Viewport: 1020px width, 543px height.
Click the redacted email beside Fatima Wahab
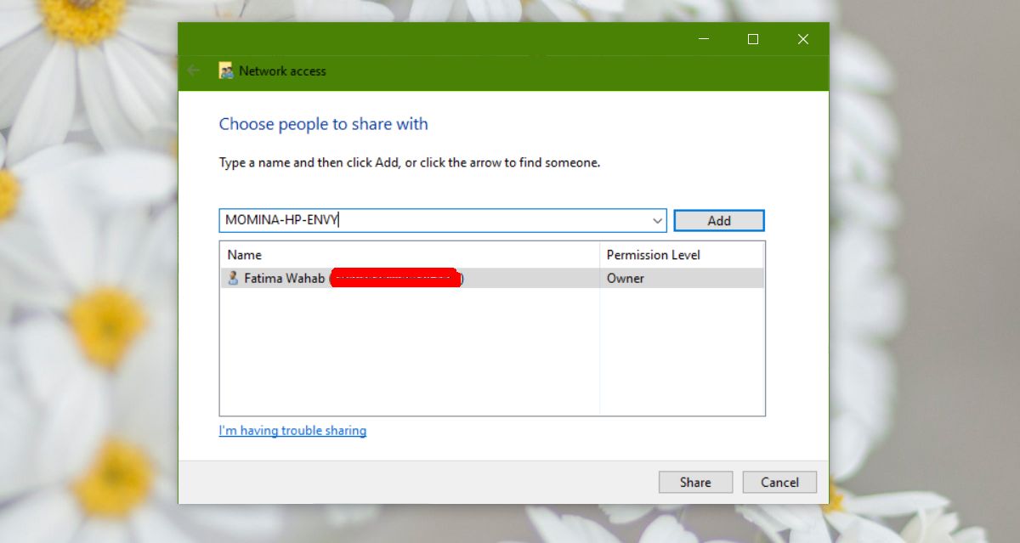tap(395, 278)
